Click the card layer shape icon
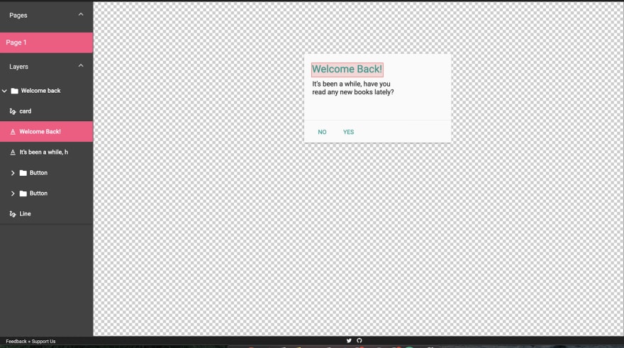The height and width of the screenshot is (348, 624). coord(13,111)
